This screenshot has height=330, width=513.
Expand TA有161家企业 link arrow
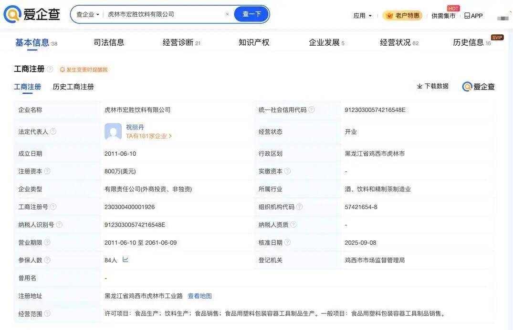tap(170, 136)
